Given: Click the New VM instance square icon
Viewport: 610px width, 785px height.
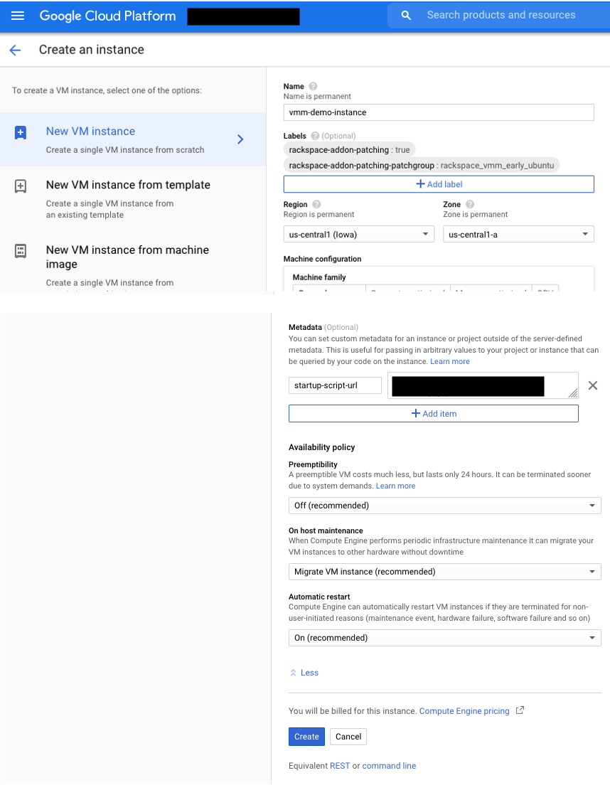Looking at the screenshot, I should [20, 132].
